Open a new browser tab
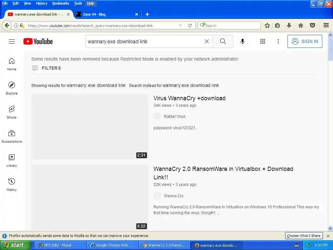 [147, 14]
